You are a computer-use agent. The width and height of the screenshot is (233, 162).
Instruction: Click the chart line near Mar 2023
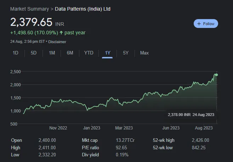click(x=124, y=103)
